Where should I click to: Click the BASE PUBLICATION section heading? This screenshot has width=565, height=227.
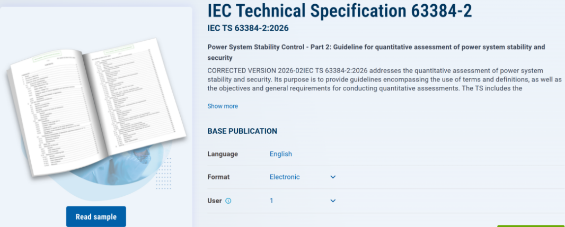tap(242, 131)
